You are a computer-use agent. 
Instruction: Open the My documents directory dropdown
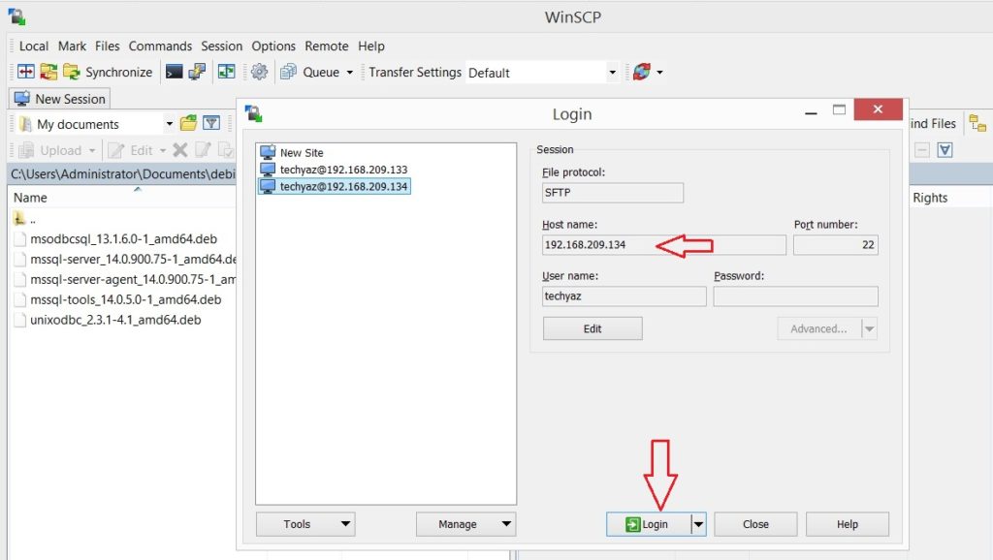coord(169,124)
